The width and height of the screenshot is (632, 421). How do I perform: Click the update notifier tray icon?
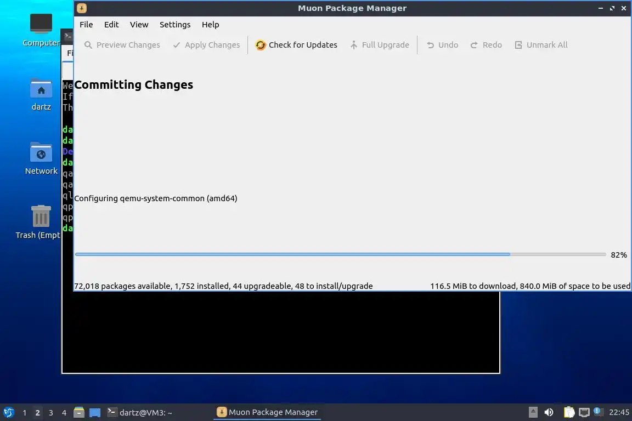[x=598, y=411]
